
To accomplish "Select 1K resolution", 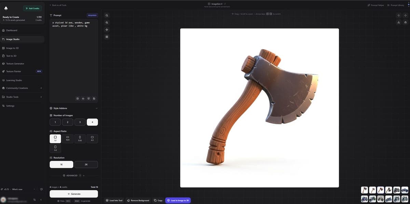I will tap(61, 164).
